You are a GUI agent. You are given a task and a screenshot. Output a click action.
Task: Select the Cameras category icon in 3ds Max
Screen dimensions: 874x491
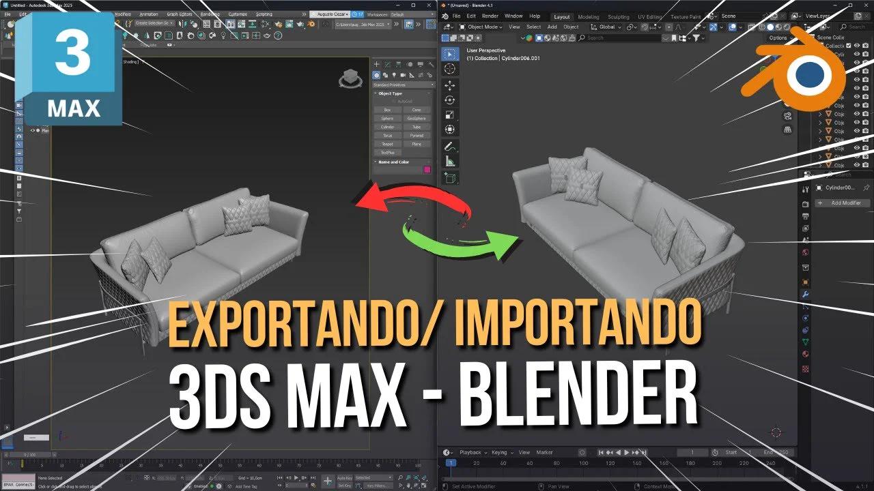tap(404, 75)
